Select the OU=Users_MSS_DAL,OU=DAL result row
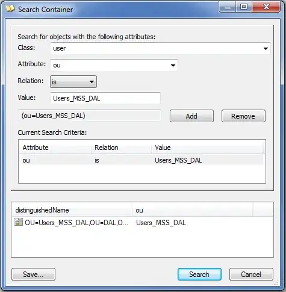The width and height of the screenshot is (286, 292). click(142, 222)
